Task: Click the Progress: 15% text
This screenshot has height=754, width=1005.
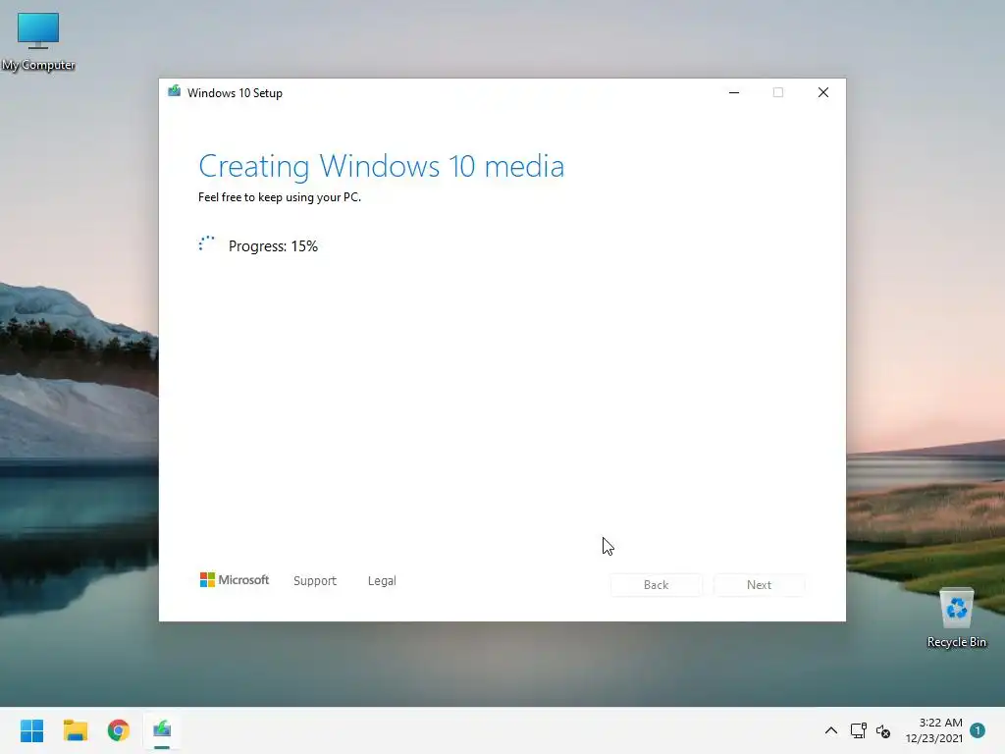Action: coord(273,246)
